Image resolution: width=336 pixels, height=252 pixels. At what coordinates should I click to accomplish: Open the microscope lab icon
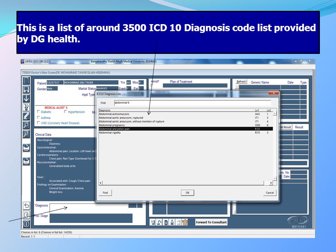[159, 222]
